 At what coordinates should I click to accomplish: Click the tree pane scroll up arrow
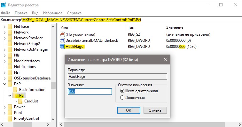[x=53, y=26]
